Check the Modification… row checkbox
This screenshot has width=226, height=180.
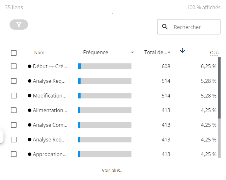14,96
